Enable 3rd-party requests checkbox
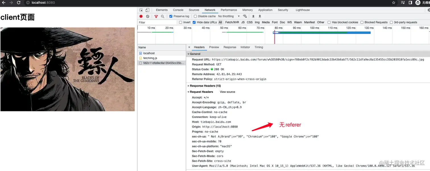Image resolution: width=430 pixels, height=171 pixels. [x=391, y=22]
